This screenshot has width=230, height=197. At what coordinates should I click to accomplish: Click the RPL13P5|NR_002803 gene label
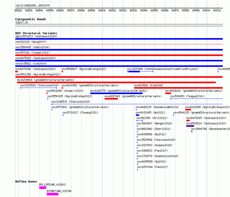pos(52,185)
